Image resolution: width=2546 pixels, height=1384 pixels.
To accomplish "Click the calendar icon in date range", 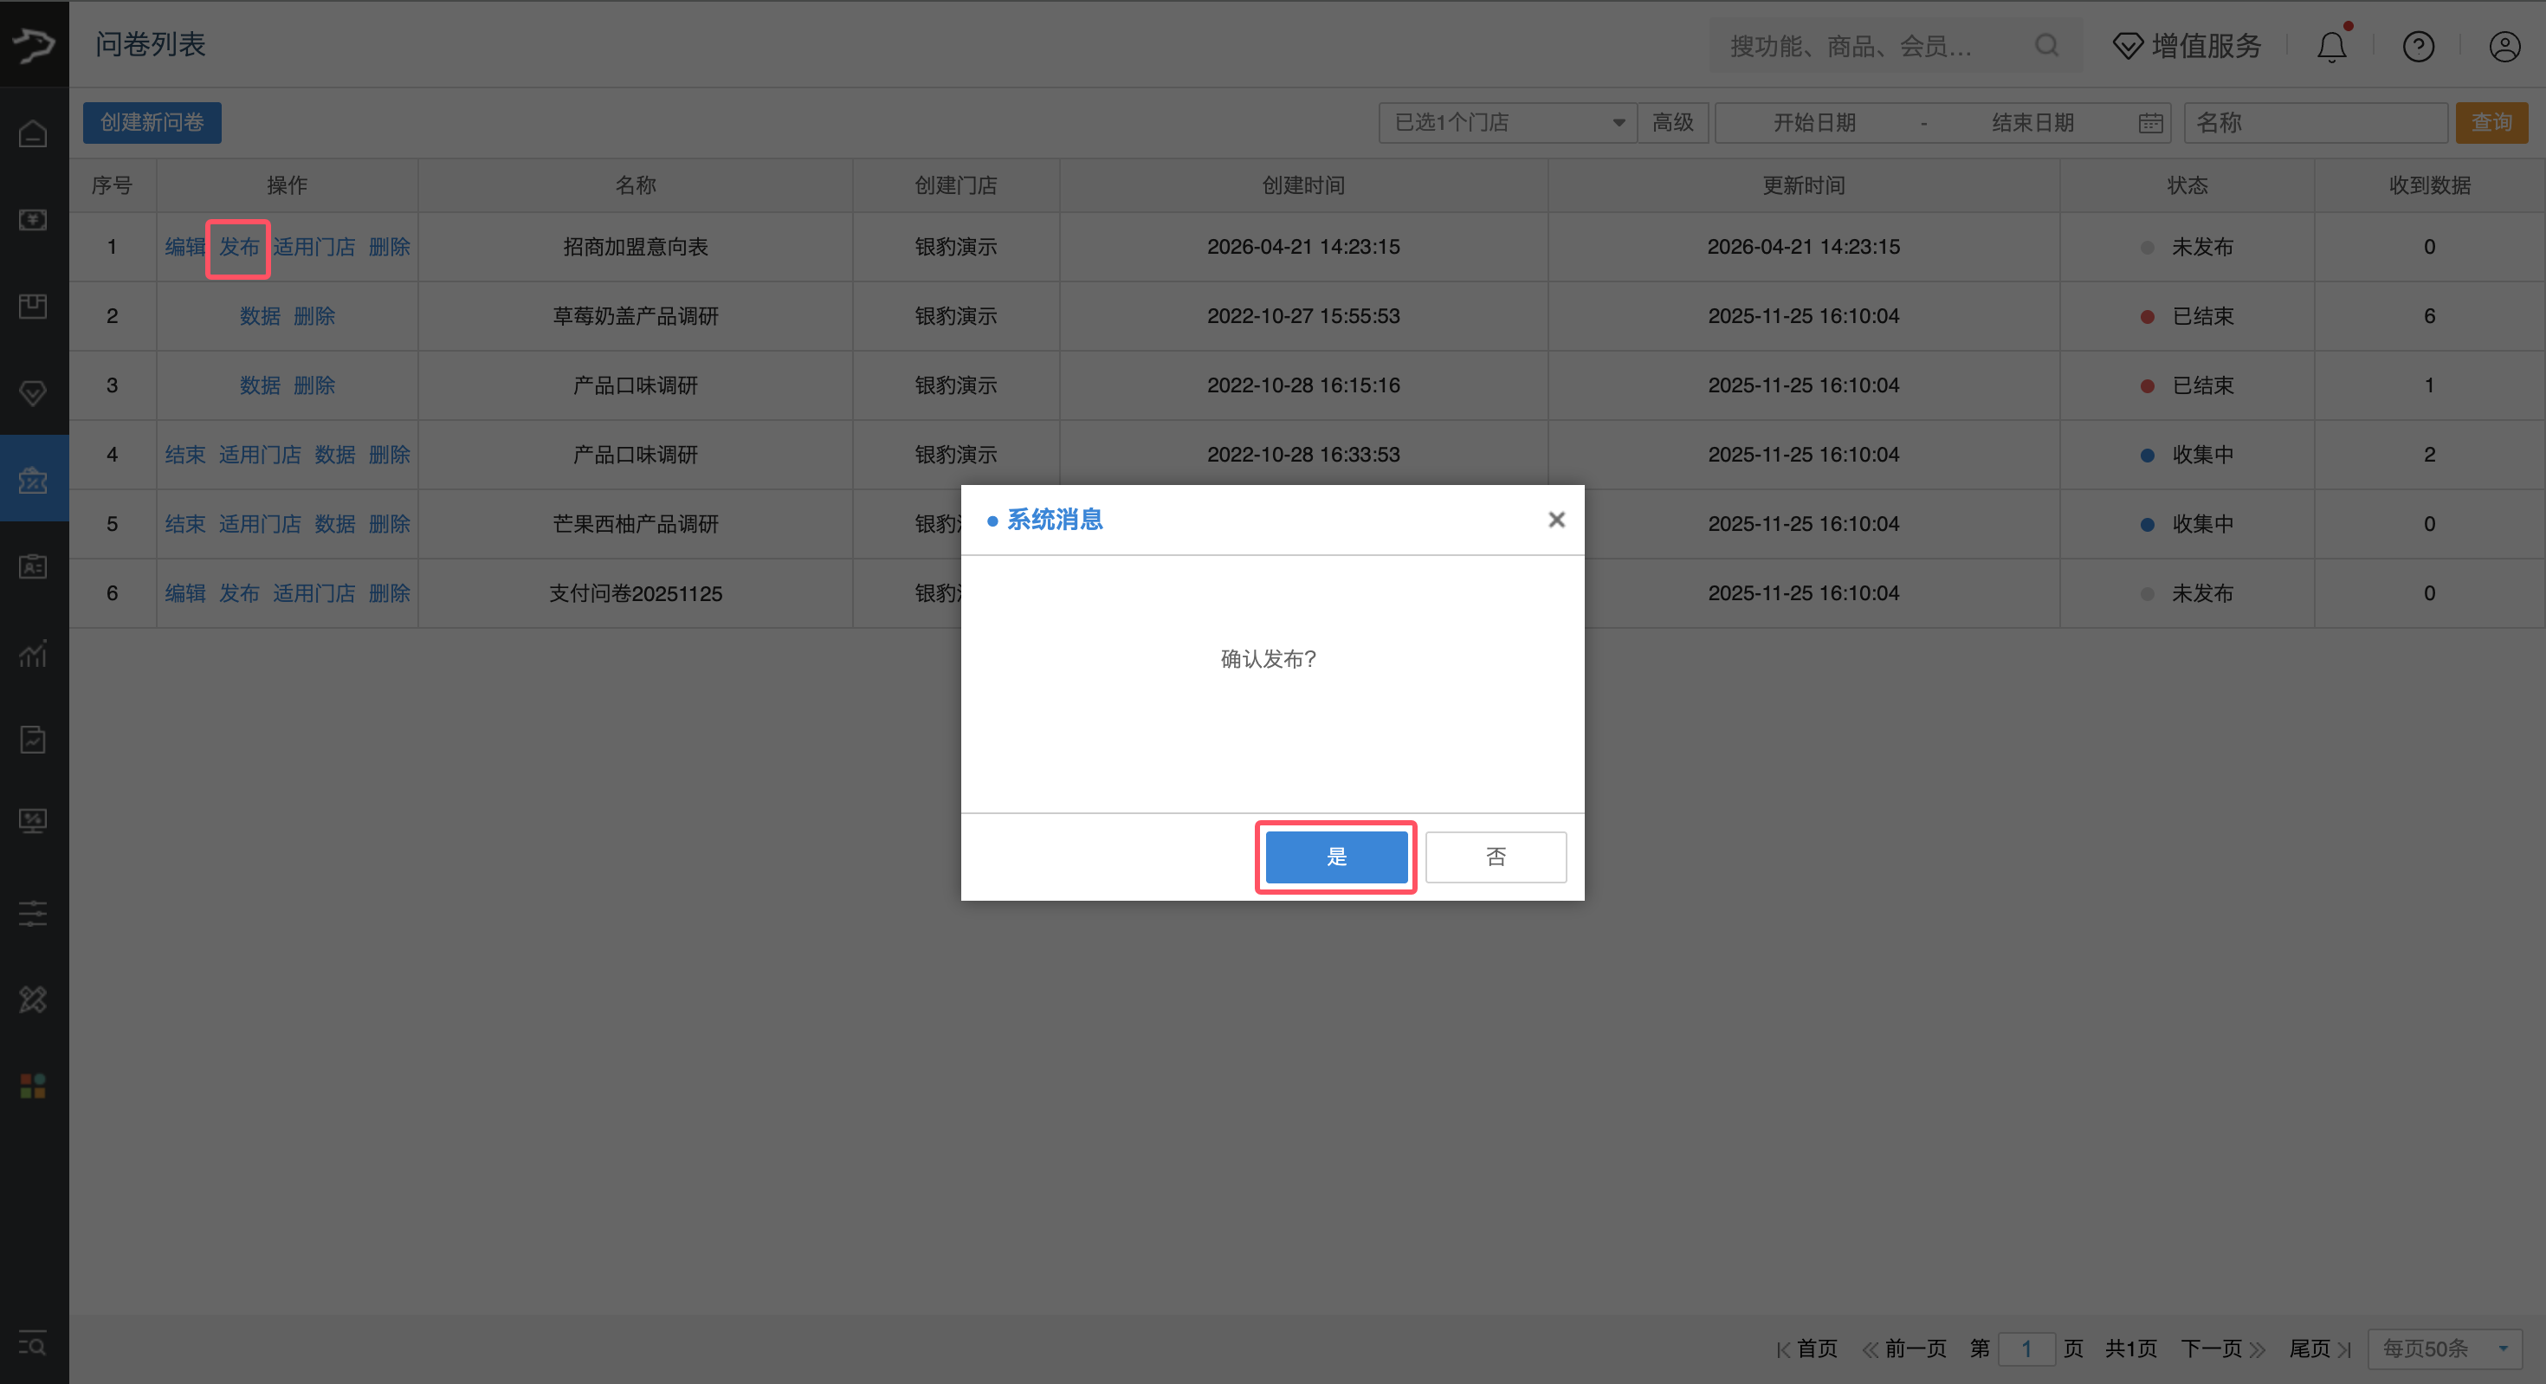I will tap(2149, 123).
